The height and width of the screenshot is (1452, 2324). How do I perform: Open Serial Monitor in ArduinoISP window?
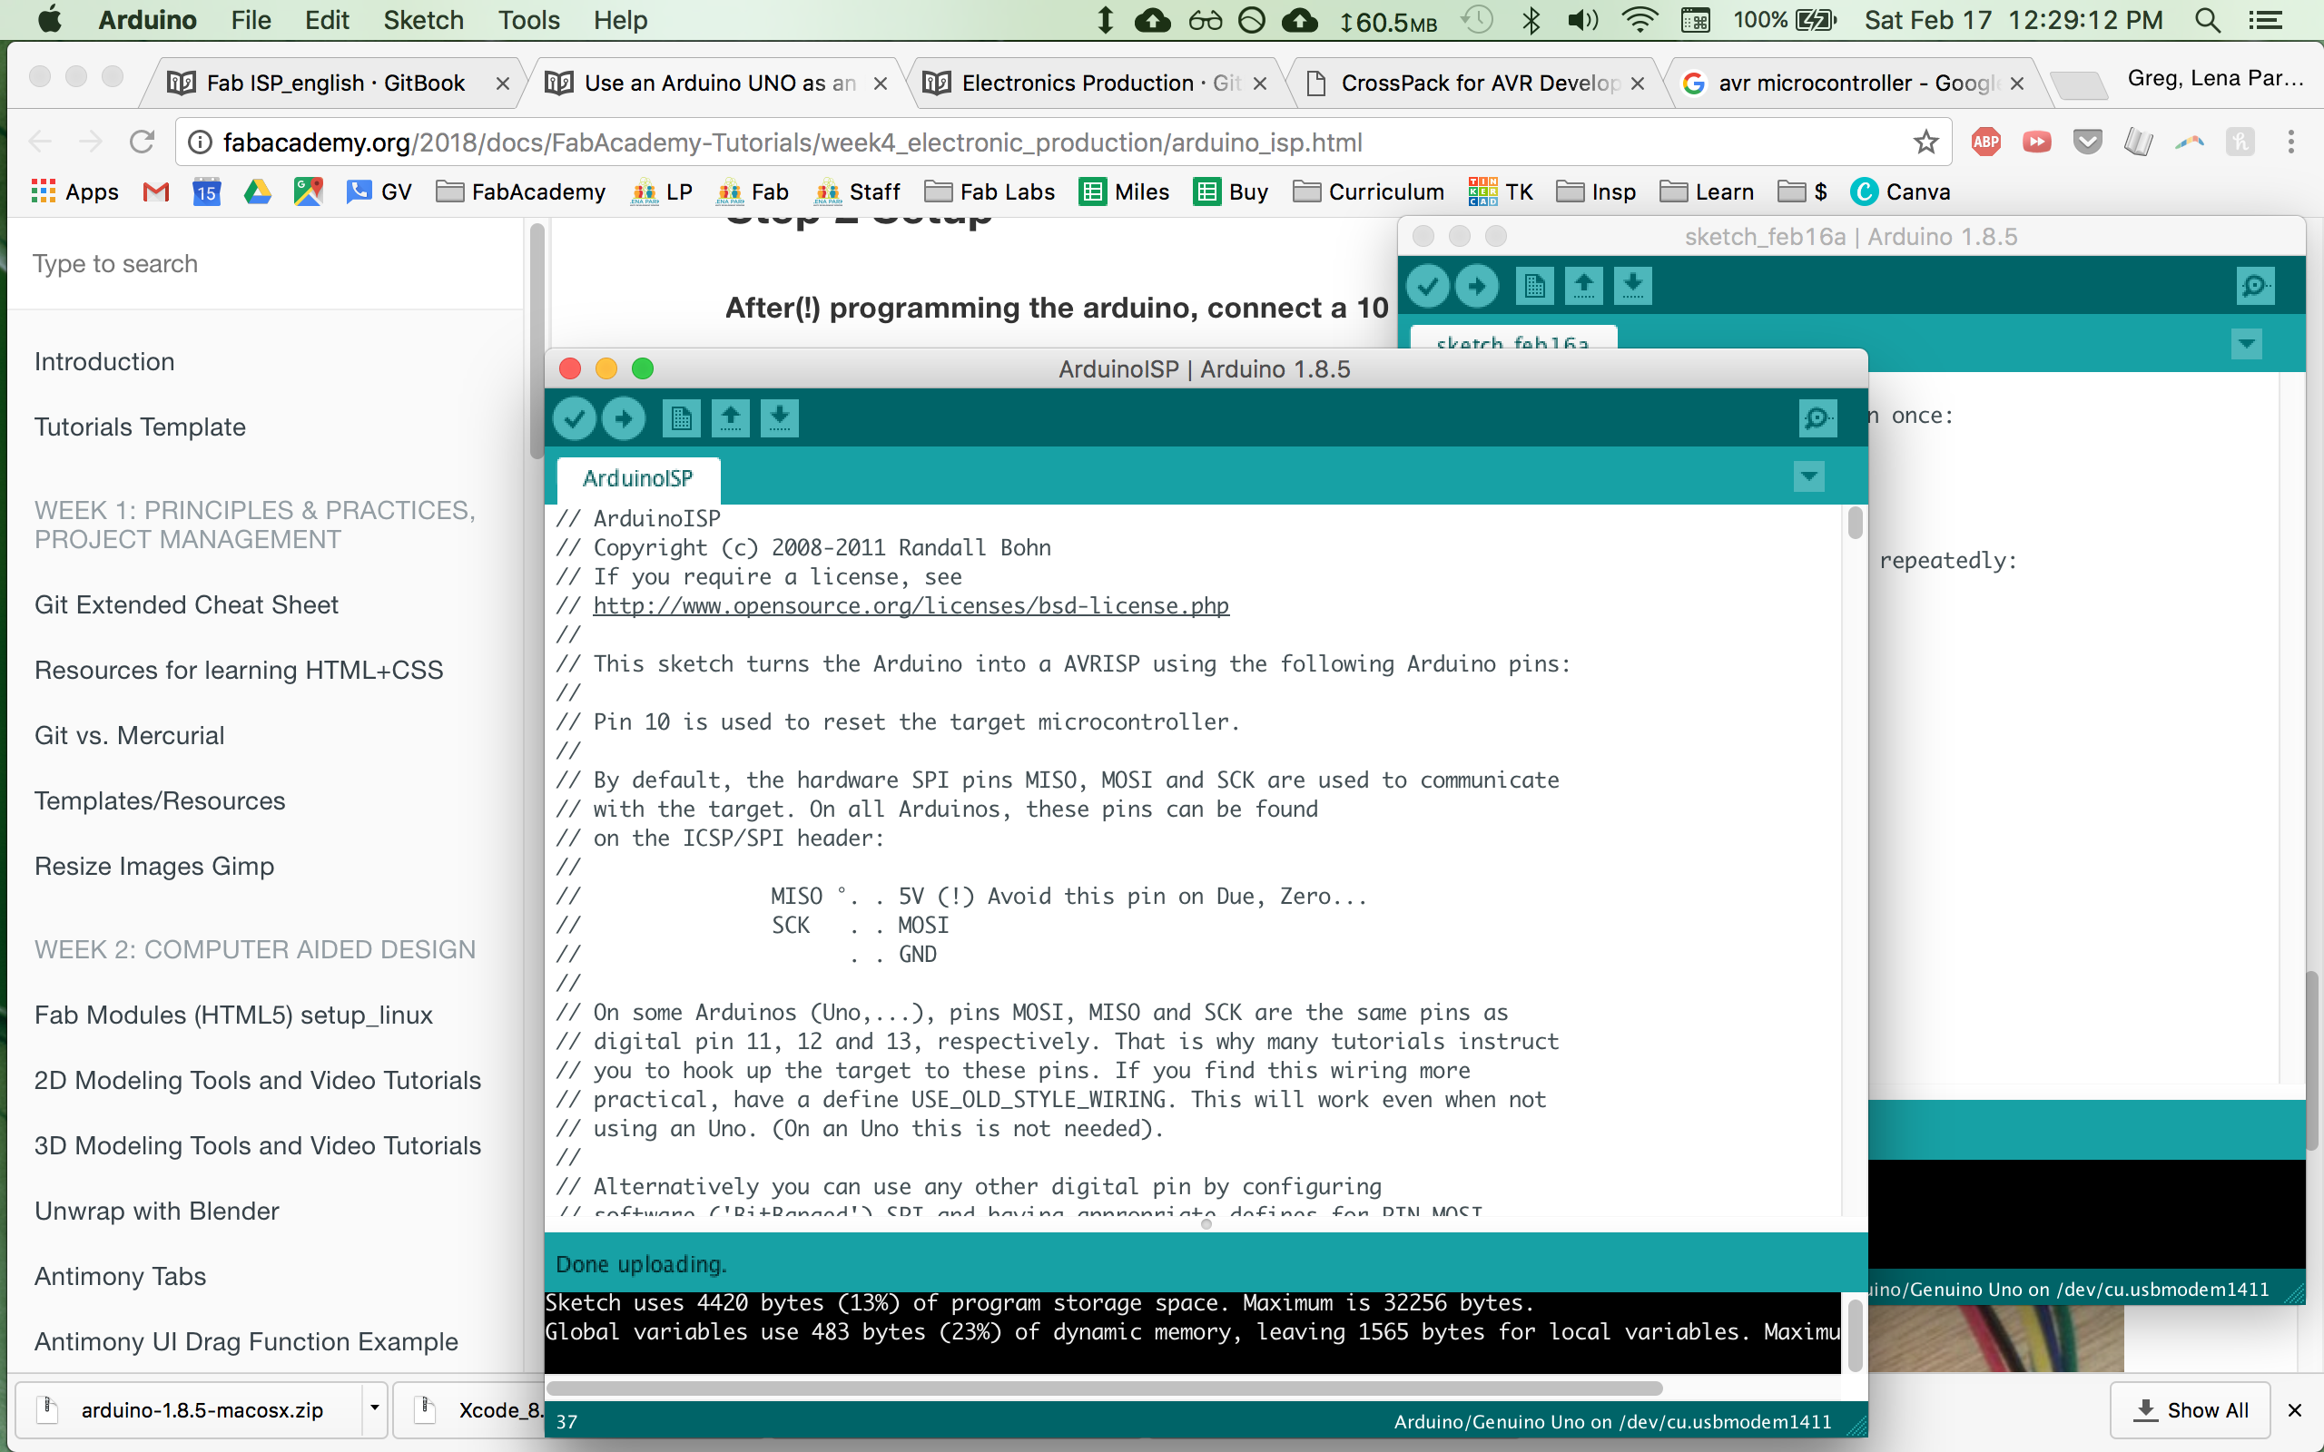tap(1817, 418)
